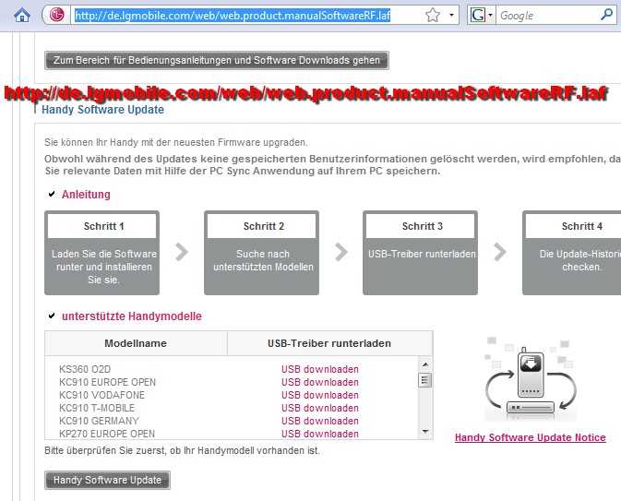Select the KC910 VODAFONE model name

click(102, 395)
